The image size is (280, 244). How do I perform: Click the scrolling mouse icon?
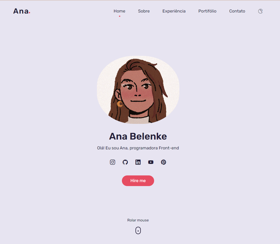pos(138,230)
